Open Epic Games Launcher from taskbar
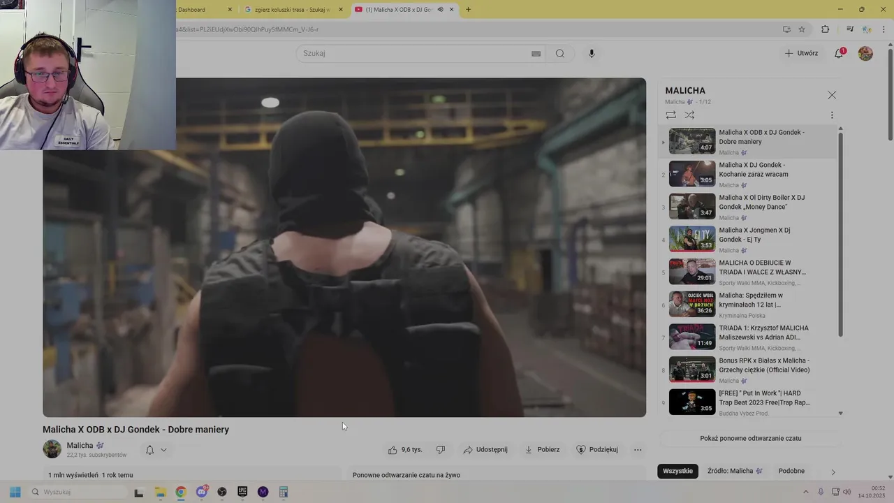The image size is (894, 503). pos(242,492)
